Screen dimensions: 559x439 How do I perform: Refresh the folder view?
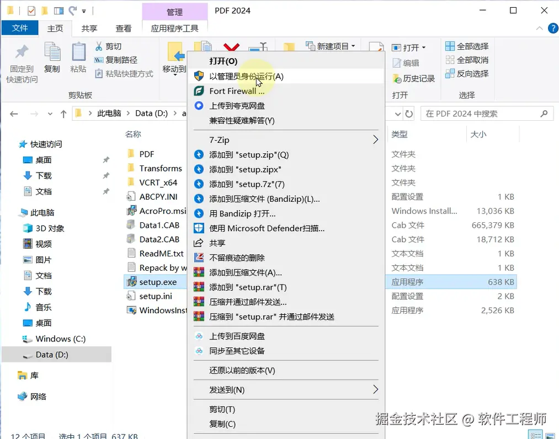coord(409,114)
